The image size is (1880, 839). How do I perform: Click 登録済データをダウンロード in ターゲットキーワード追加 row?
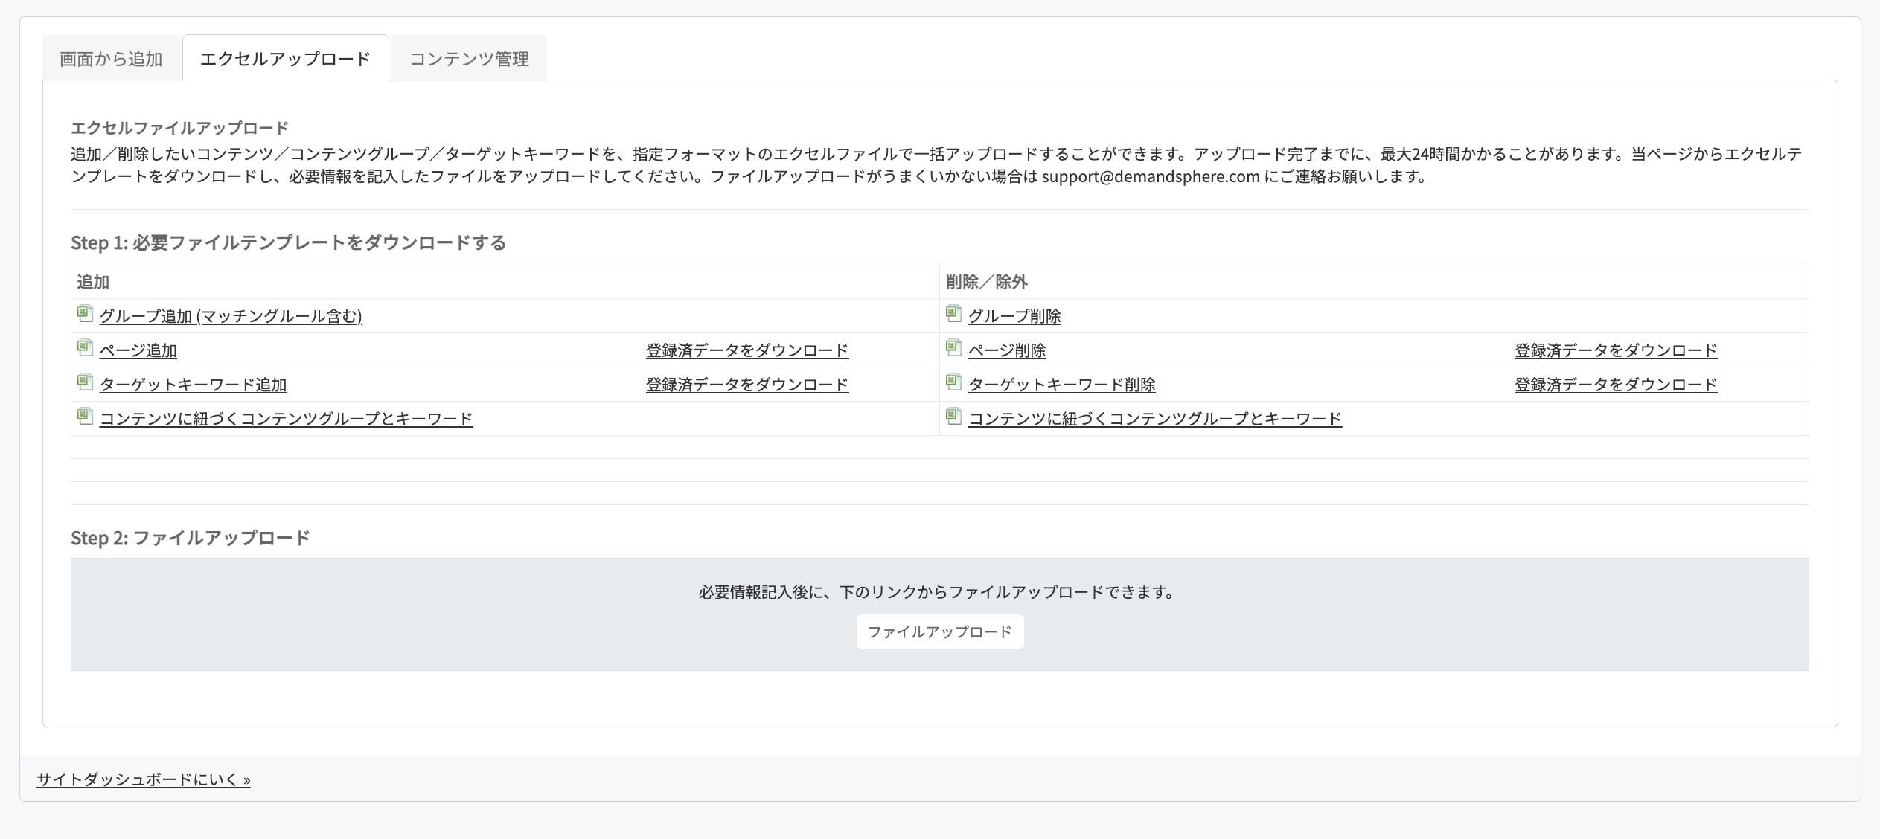(747, 385)
